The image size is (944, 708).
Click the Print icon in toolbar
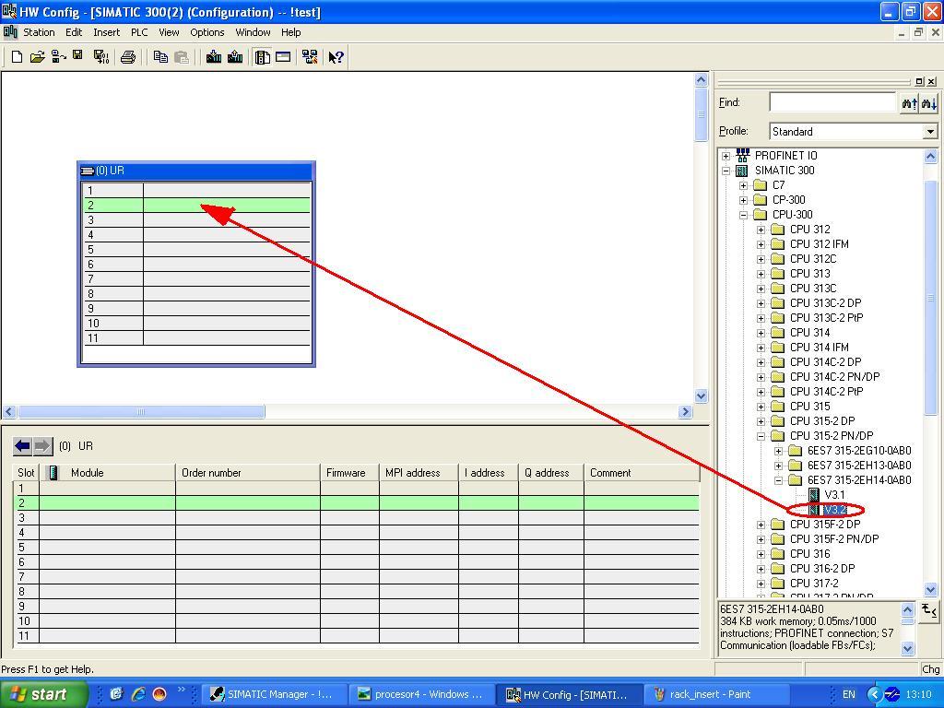127,57
